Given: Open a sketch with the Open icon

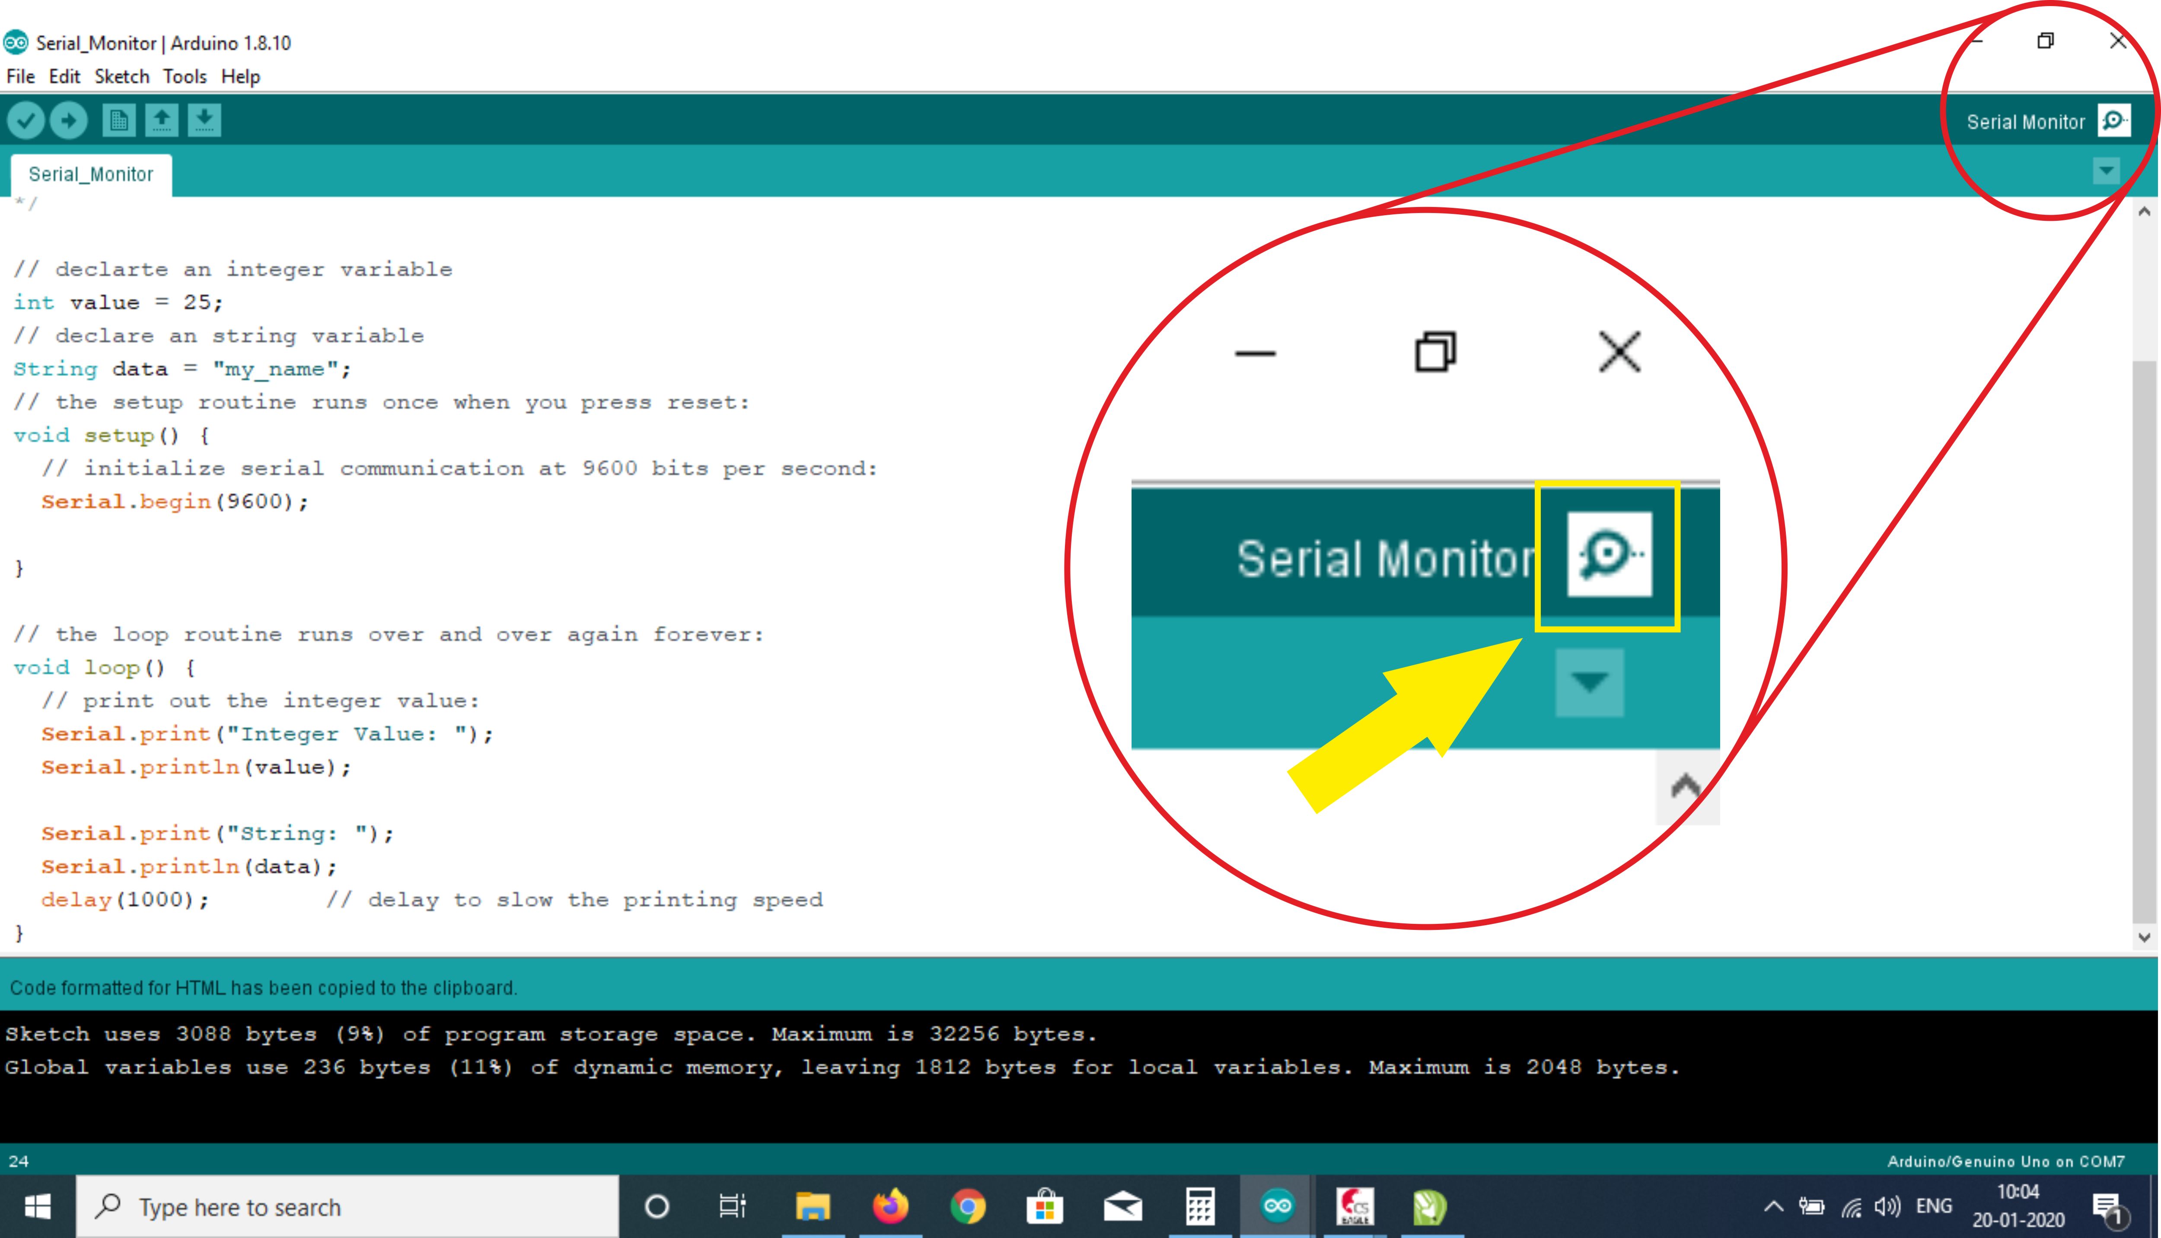Looking at the screenshot, I should [162, 121].
